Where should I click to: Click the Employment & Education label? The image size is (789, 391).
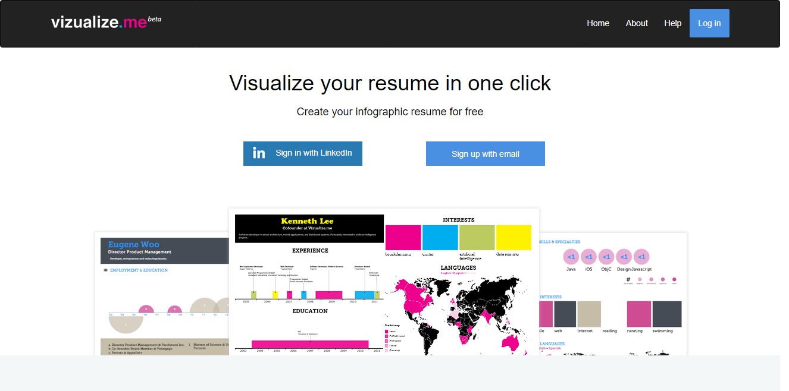(139, 270)
